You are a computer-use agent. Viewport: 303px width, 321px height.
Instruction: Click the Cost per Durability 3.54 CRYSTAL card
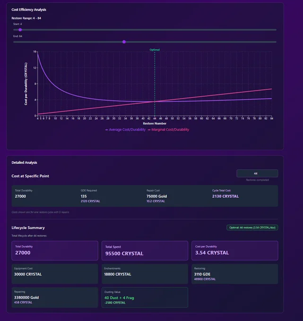[235, 251]
